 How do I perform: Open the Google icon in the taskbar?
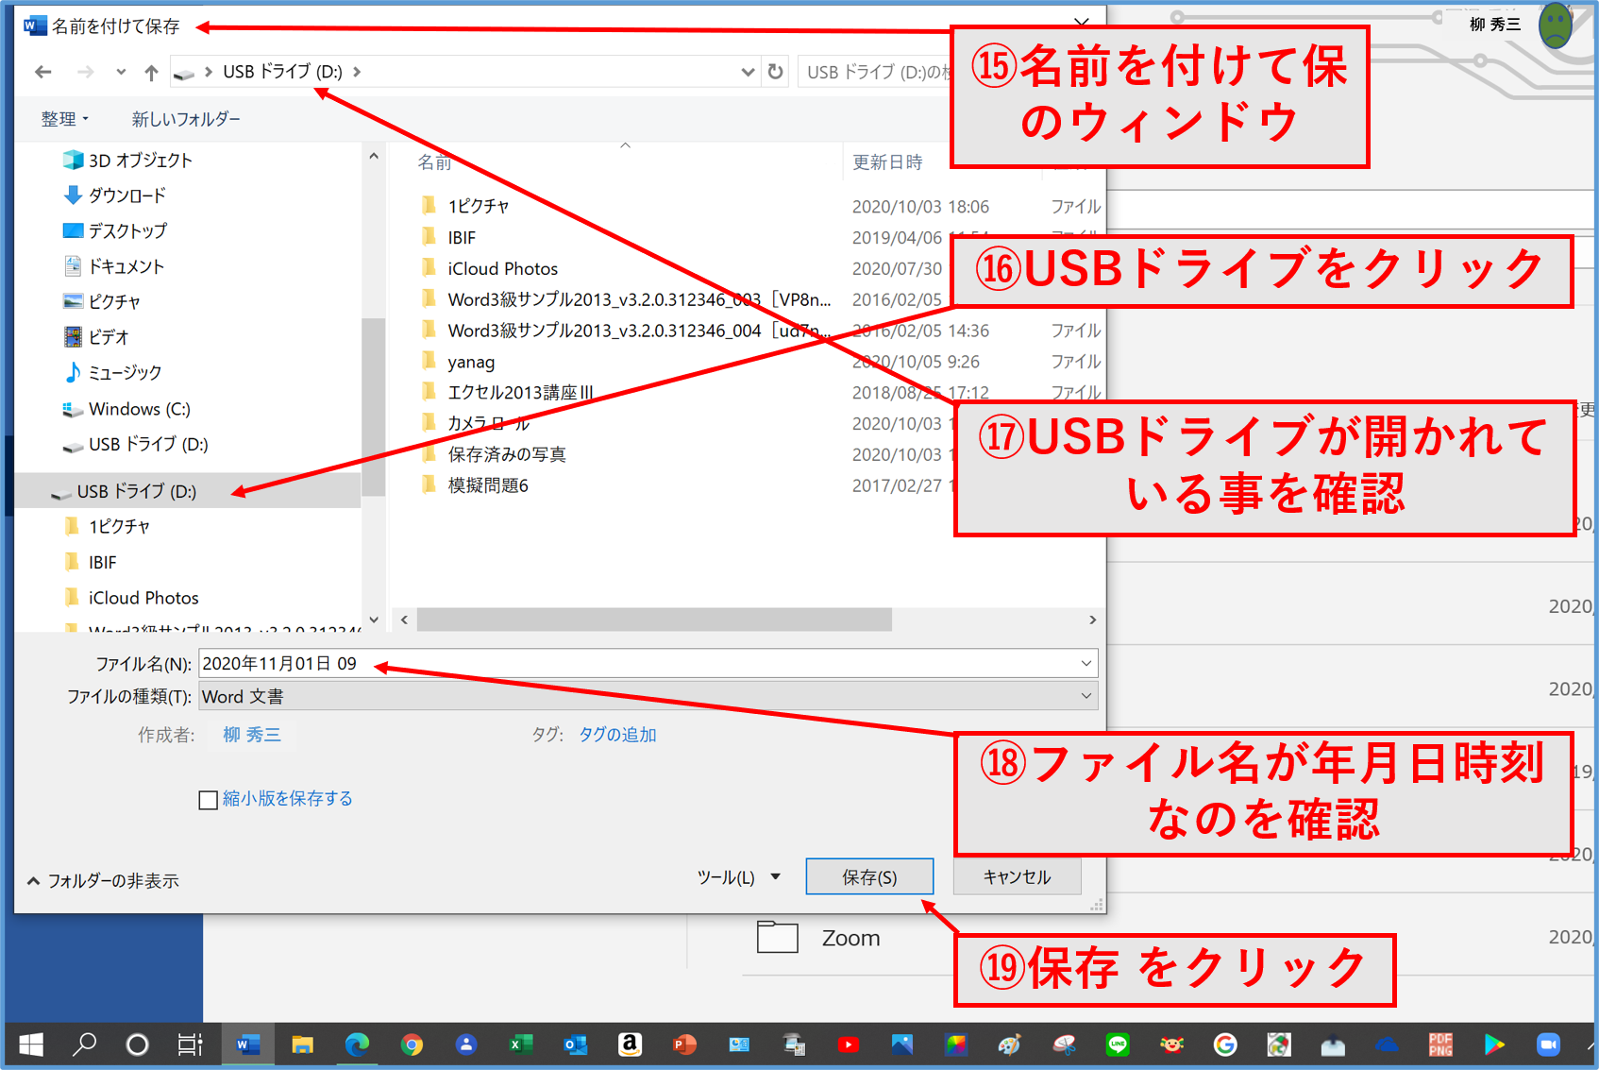pos(1225,1045)
